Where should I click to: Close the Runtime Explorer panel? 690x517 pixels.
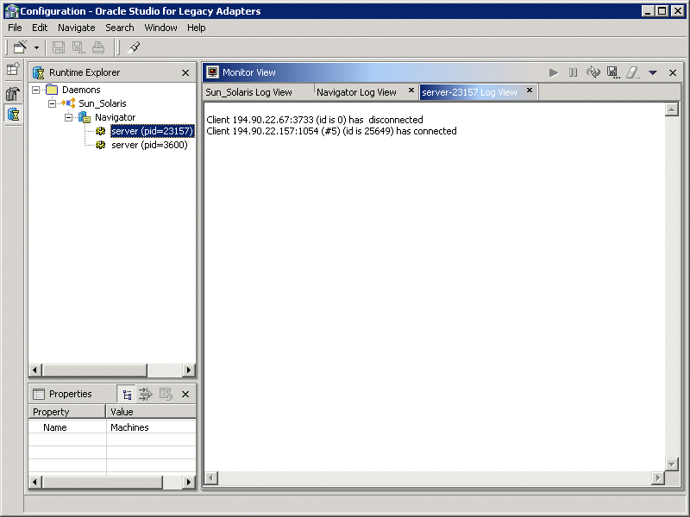[x=185, y=72]
